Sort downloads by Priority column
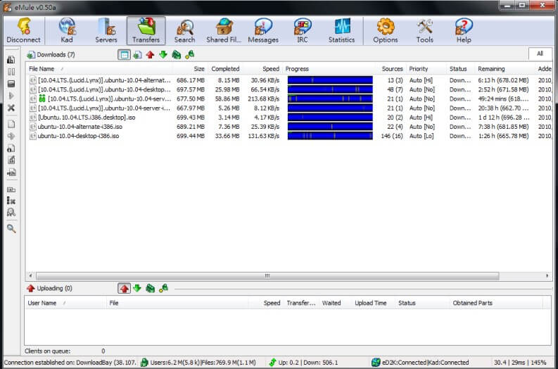 (x=426, y=69)
